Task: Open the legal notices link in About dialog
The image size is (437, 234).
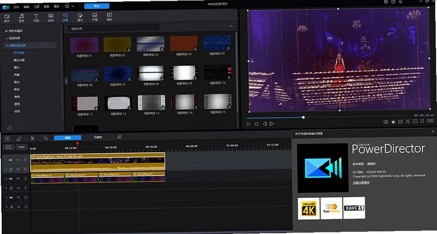Action: click(x=361, y=183)
